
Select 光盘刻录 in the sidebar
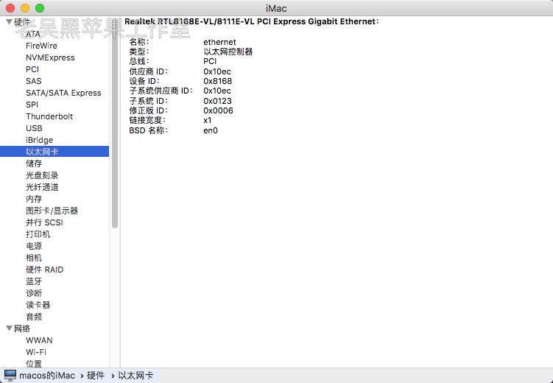tap(42, 175)
